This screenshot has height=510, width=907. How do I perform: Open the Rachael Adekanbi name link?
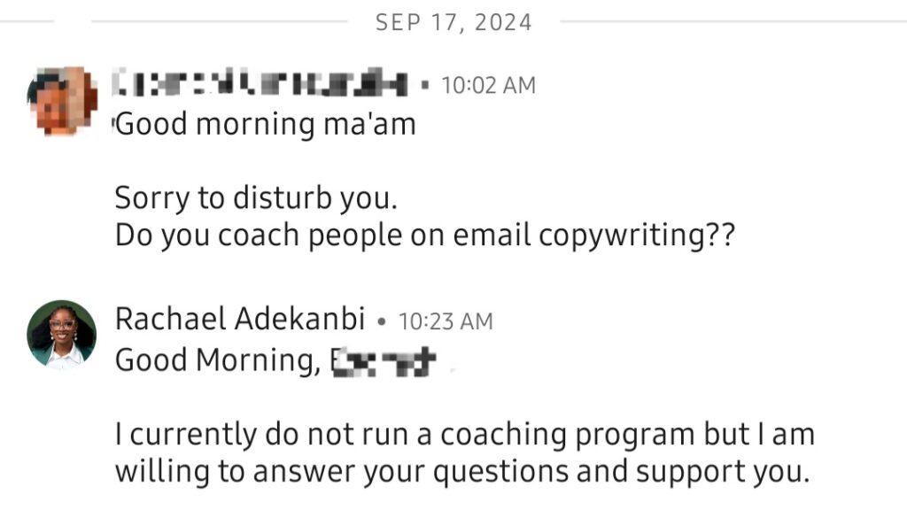pos(240,319)
